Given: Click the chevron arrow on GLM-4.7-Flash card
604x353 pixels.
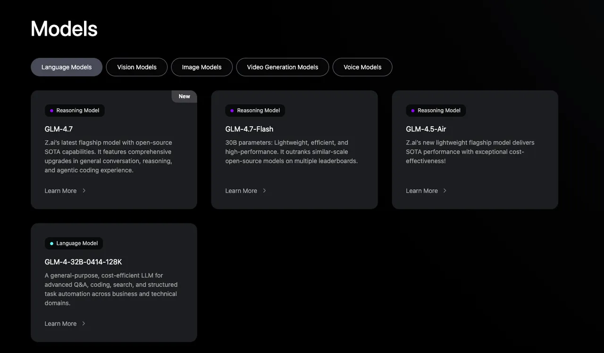Looking at the screenshot, I should click(264, 191).
